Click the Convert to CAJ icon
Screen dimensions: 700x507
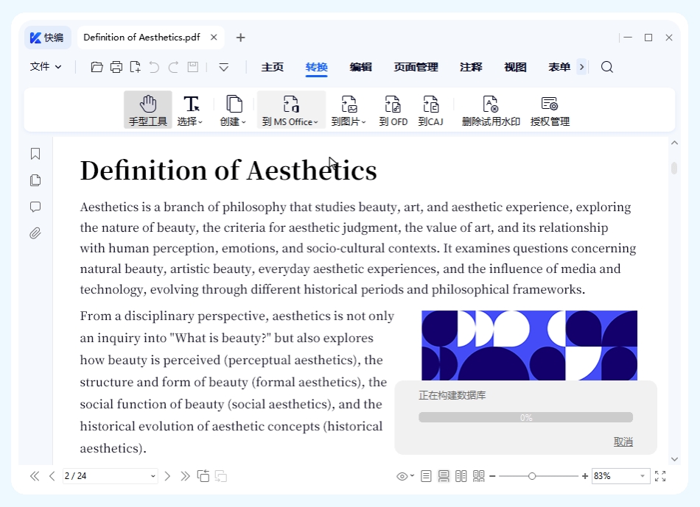tap(430, 110)
